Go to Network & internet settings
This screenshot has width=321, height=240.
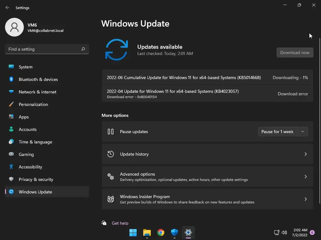point(47,92)
